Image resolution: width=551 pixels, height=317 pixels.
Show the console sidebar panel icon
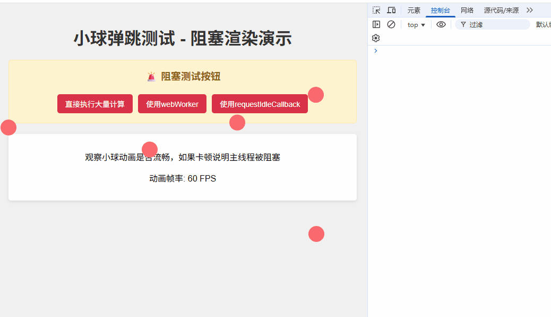376,24
